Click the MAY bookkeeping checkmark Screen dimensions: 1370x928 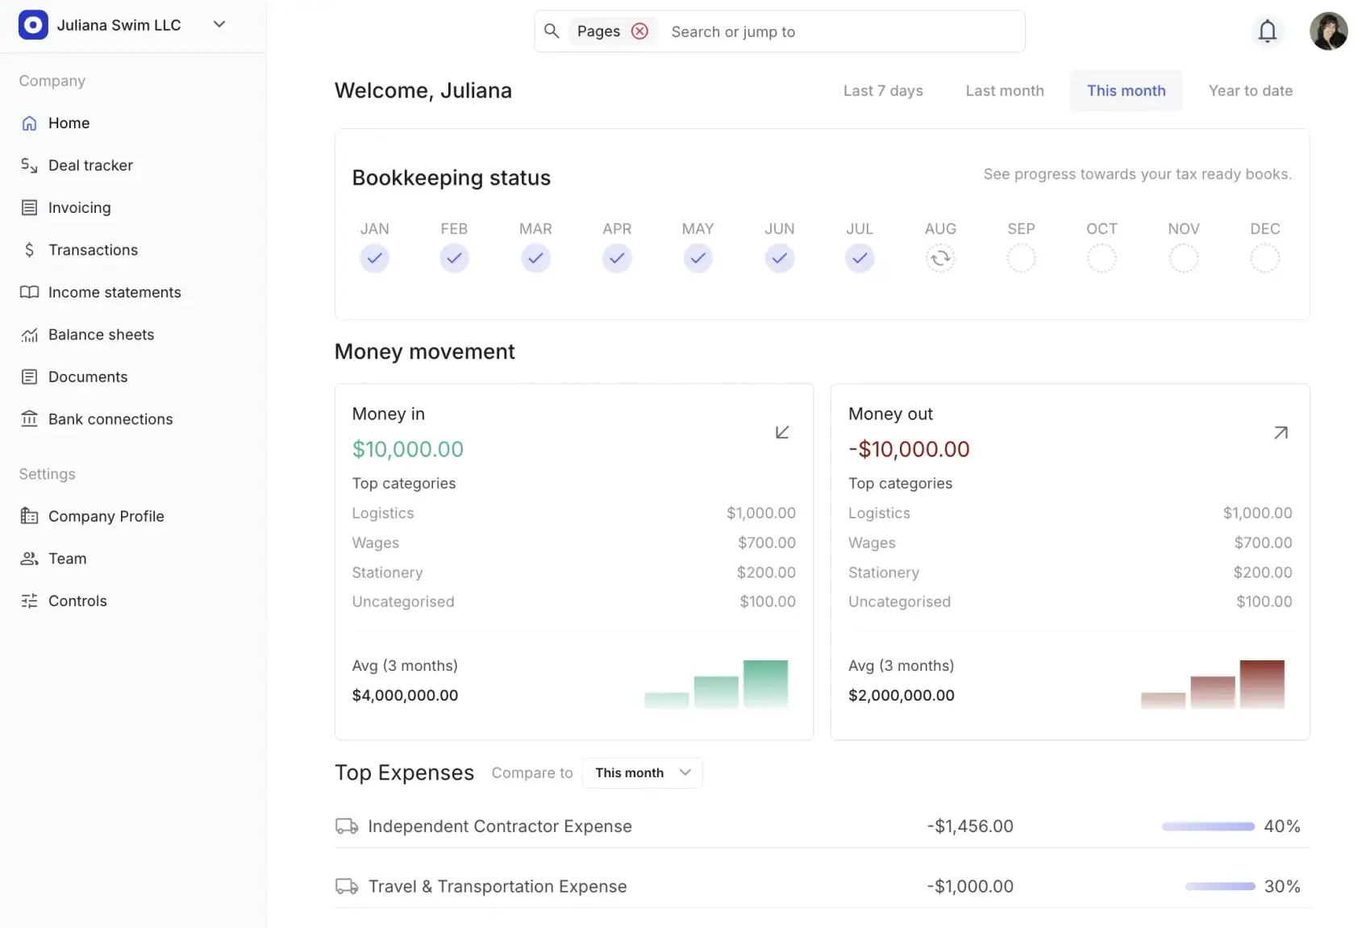[x=697, y=258]
